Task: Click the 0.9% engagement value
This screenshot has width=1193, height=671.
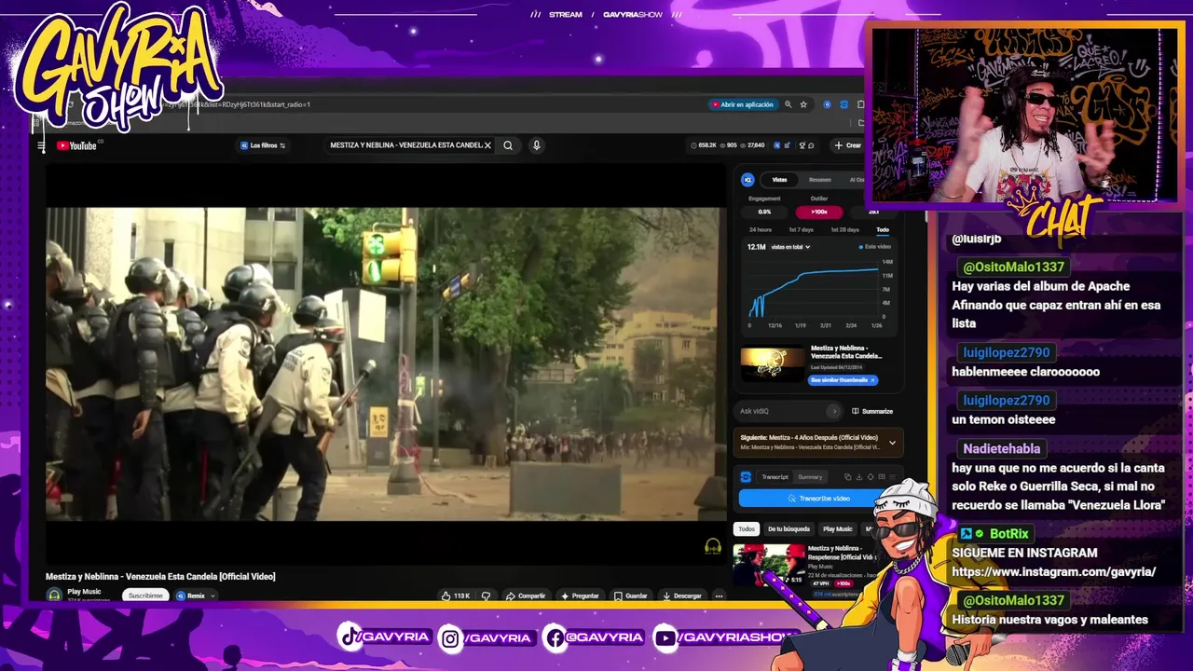Action: coord(764,212)
